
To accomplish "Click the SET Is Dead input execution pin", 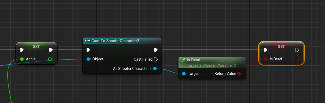I will click(266, 50).
